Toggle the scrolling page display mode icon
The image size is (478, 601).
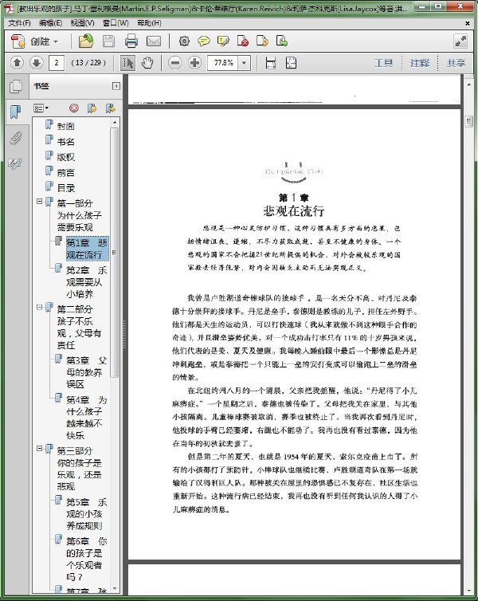coord(271,63)
